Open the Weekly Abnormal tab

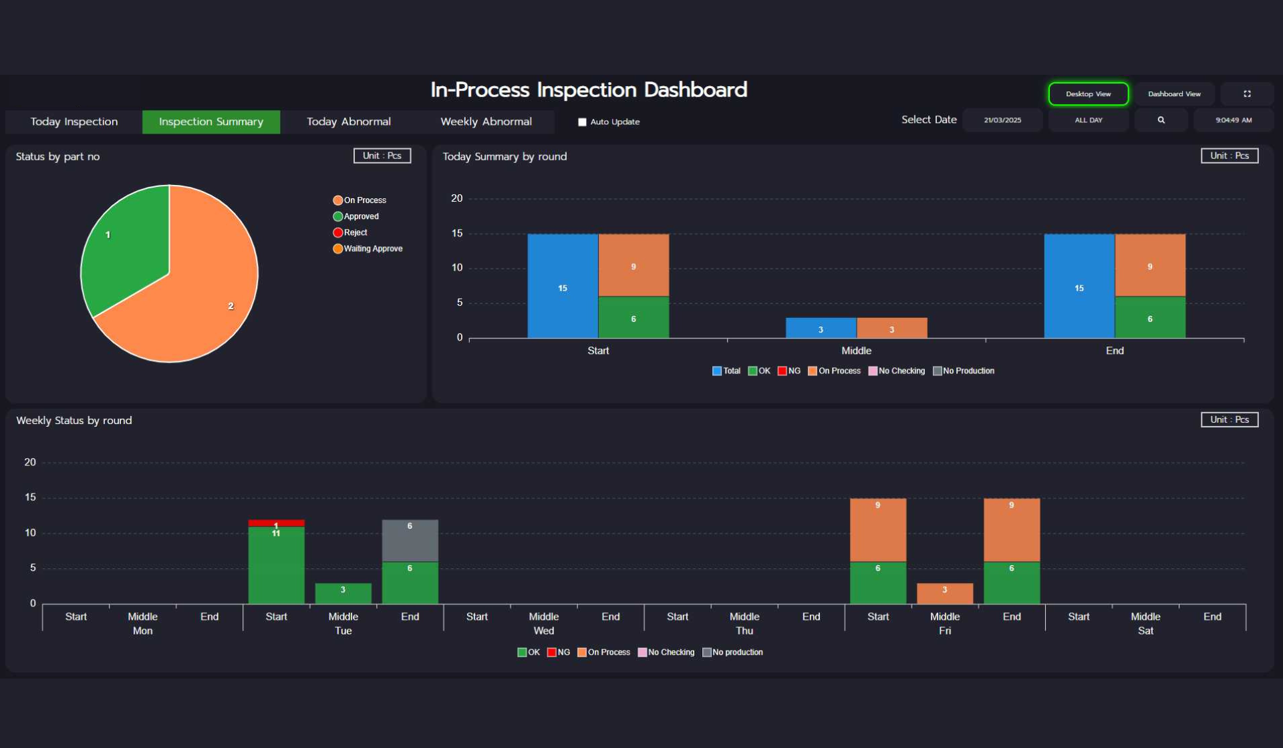pyautogui.click(x=486, y=122)
